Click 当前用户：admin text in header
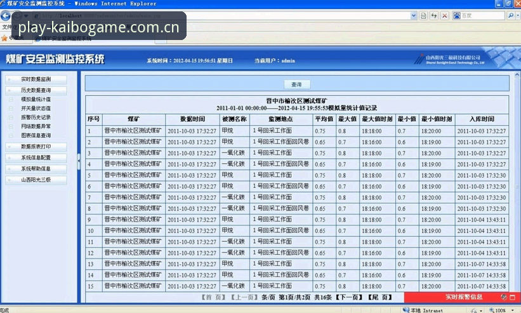521x313 pixels. tap(275, 61)
